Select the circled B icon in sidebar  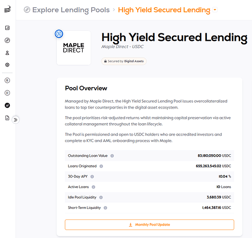pyautogui.click(x=7, y=80)
